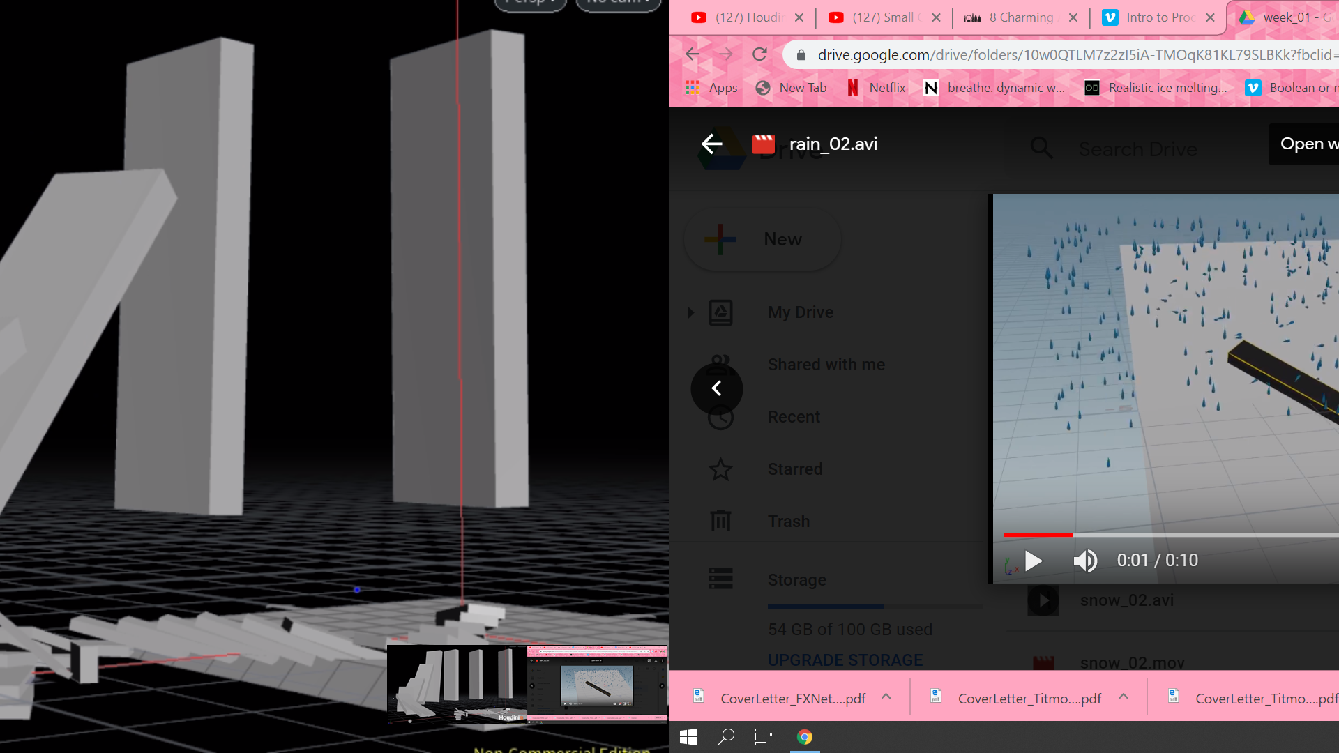The image size is (1339, 753).
Task: Click the Chrome icon in the taskbar
Action: [804, 737]
